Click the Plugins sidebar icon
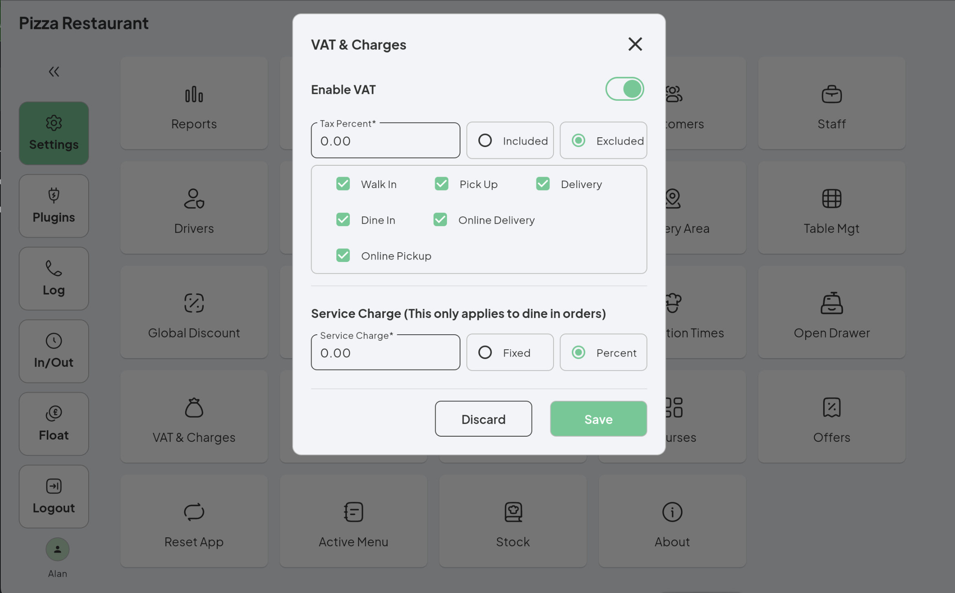 (x=53, y=205)
